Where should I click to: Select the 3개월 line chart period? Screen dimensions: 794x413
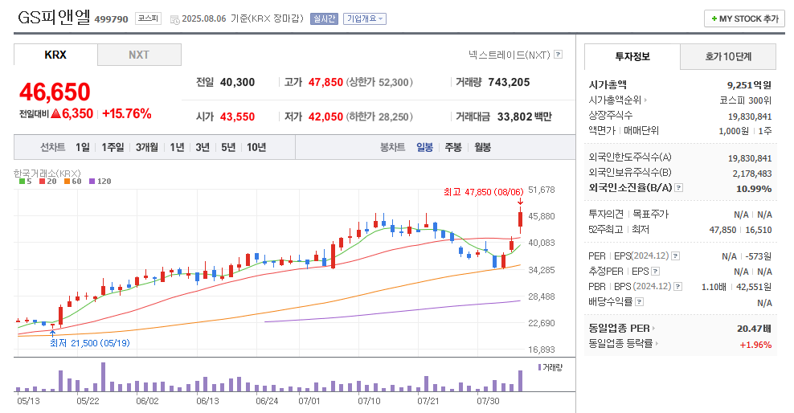147,147
